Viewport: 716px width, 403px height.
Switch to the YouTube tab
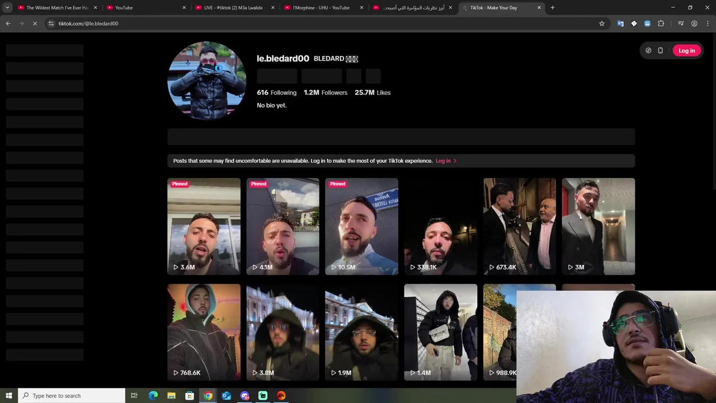click(145, 8)
